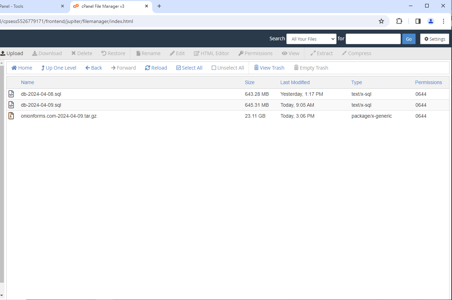Viewport: 452px width, 300px height.
Task: Click the 23.11 GB size cell
Action: point(255,116)
